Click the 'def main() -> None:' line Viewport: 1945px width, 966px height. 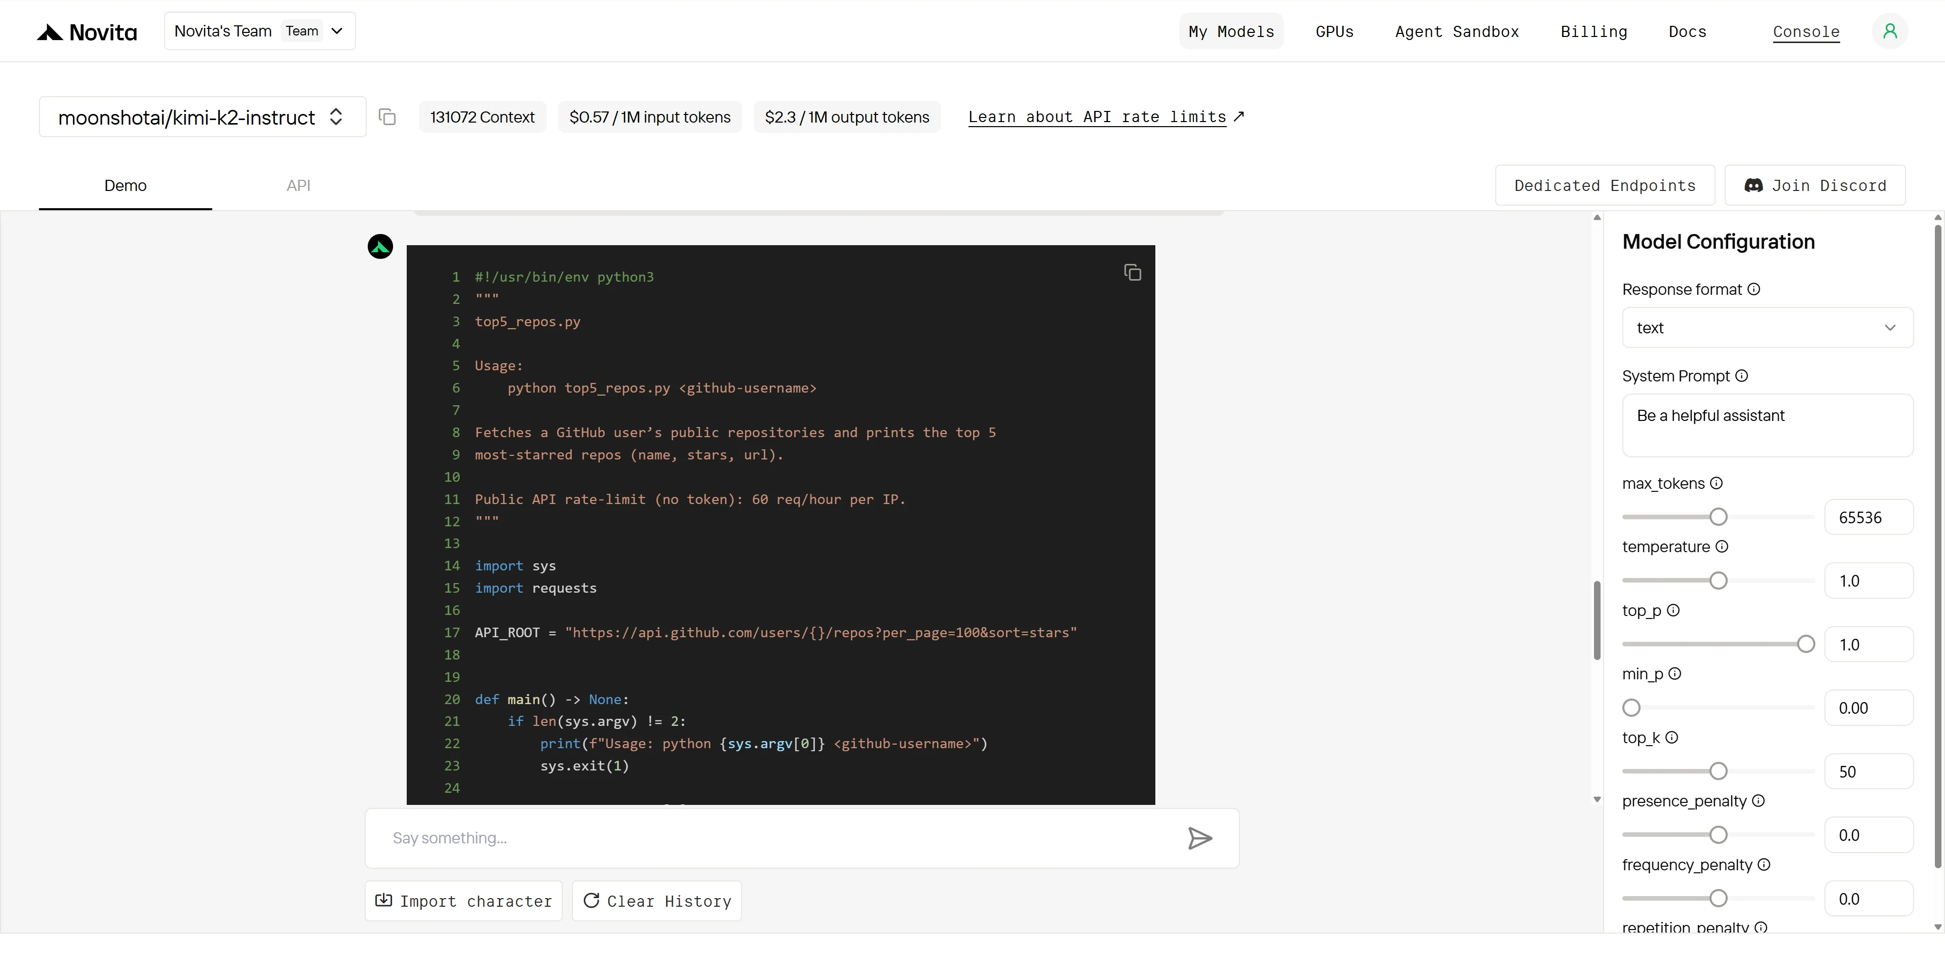552,700
